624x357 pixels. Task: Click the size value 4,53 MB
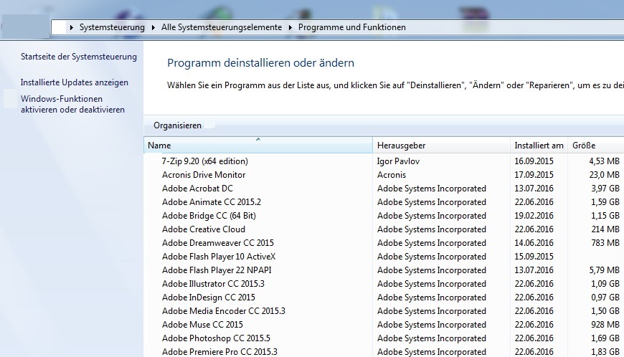[x=604, y=161]
